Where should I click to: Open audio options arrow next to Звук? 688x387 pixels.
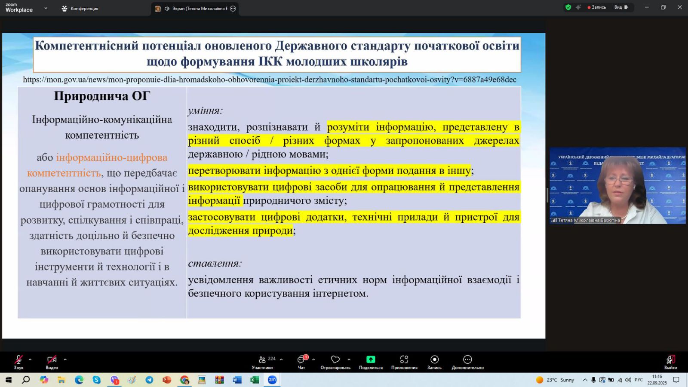pos(30,359)
